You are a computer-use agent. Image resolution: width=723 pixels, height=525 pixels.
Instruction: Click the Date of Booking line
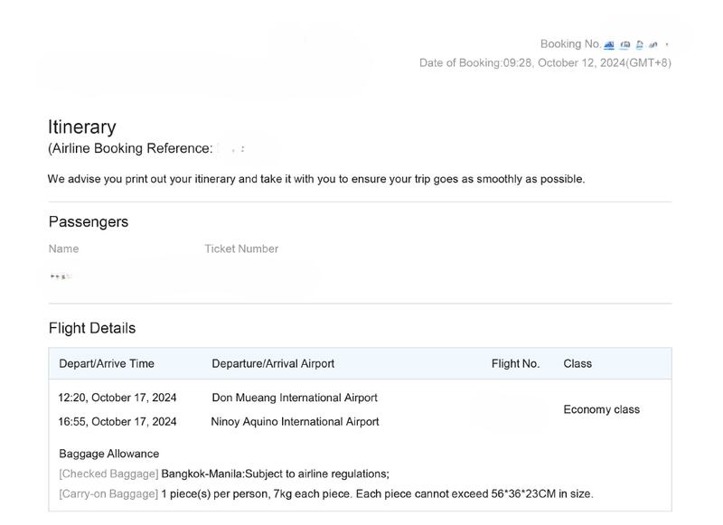(545, 62)
